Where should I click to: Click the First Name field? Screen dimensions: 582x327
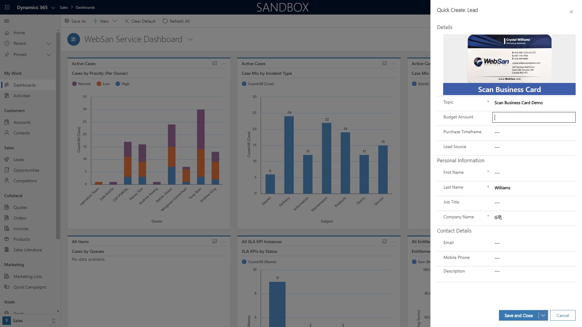click(533, 173)
